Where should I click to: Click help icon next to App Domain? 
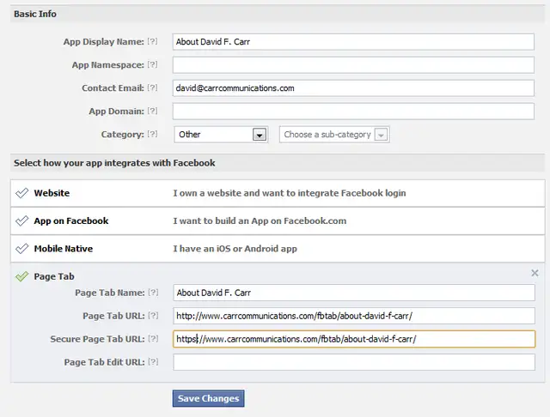tap(152, 111)
